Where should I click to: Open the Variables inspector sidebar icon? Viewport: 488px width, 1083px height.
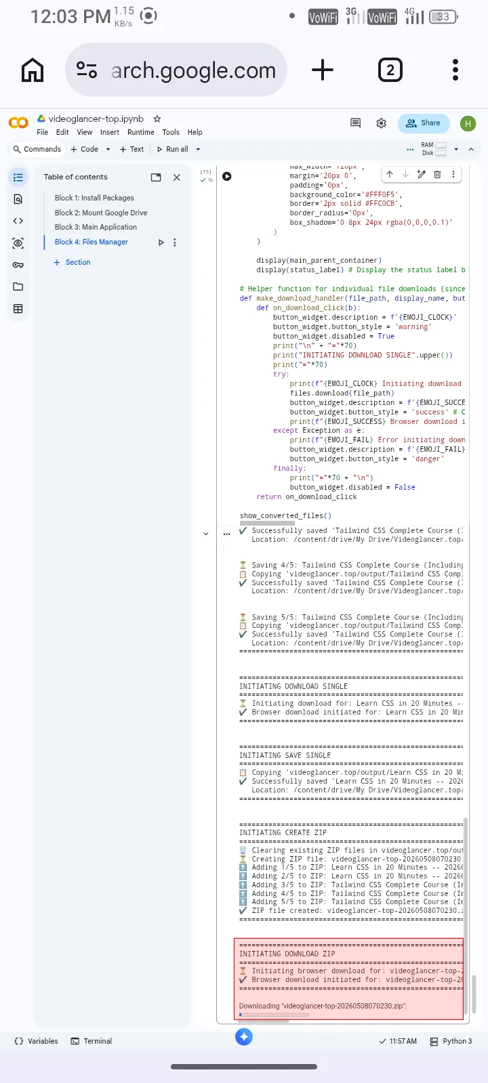click(18, 243)
